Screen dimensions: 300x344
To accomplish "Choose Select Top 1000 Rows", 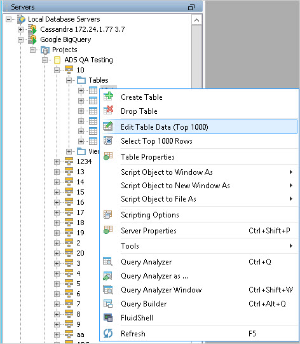I will coord(200,141).
